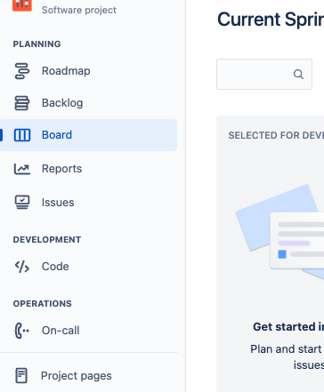Select the Board navigation item
The height and width of the screenshot is (392, 324).
tap(88, 135)
